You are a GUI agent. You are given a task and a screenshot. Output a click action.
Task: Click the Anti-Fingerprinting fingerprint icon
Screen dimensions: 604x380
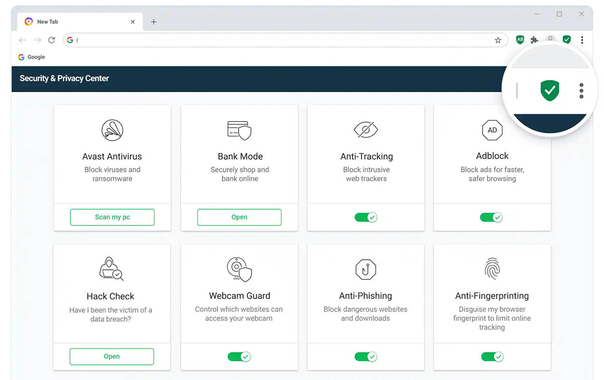click(492, 269)
